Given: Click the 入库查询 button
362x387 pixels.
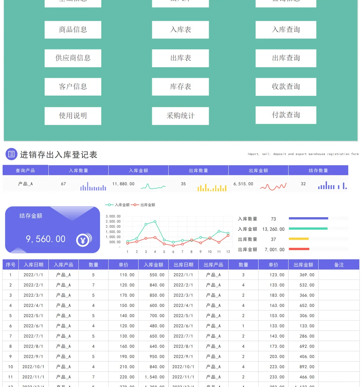Looking at the screenshot, I should (286, 30).
